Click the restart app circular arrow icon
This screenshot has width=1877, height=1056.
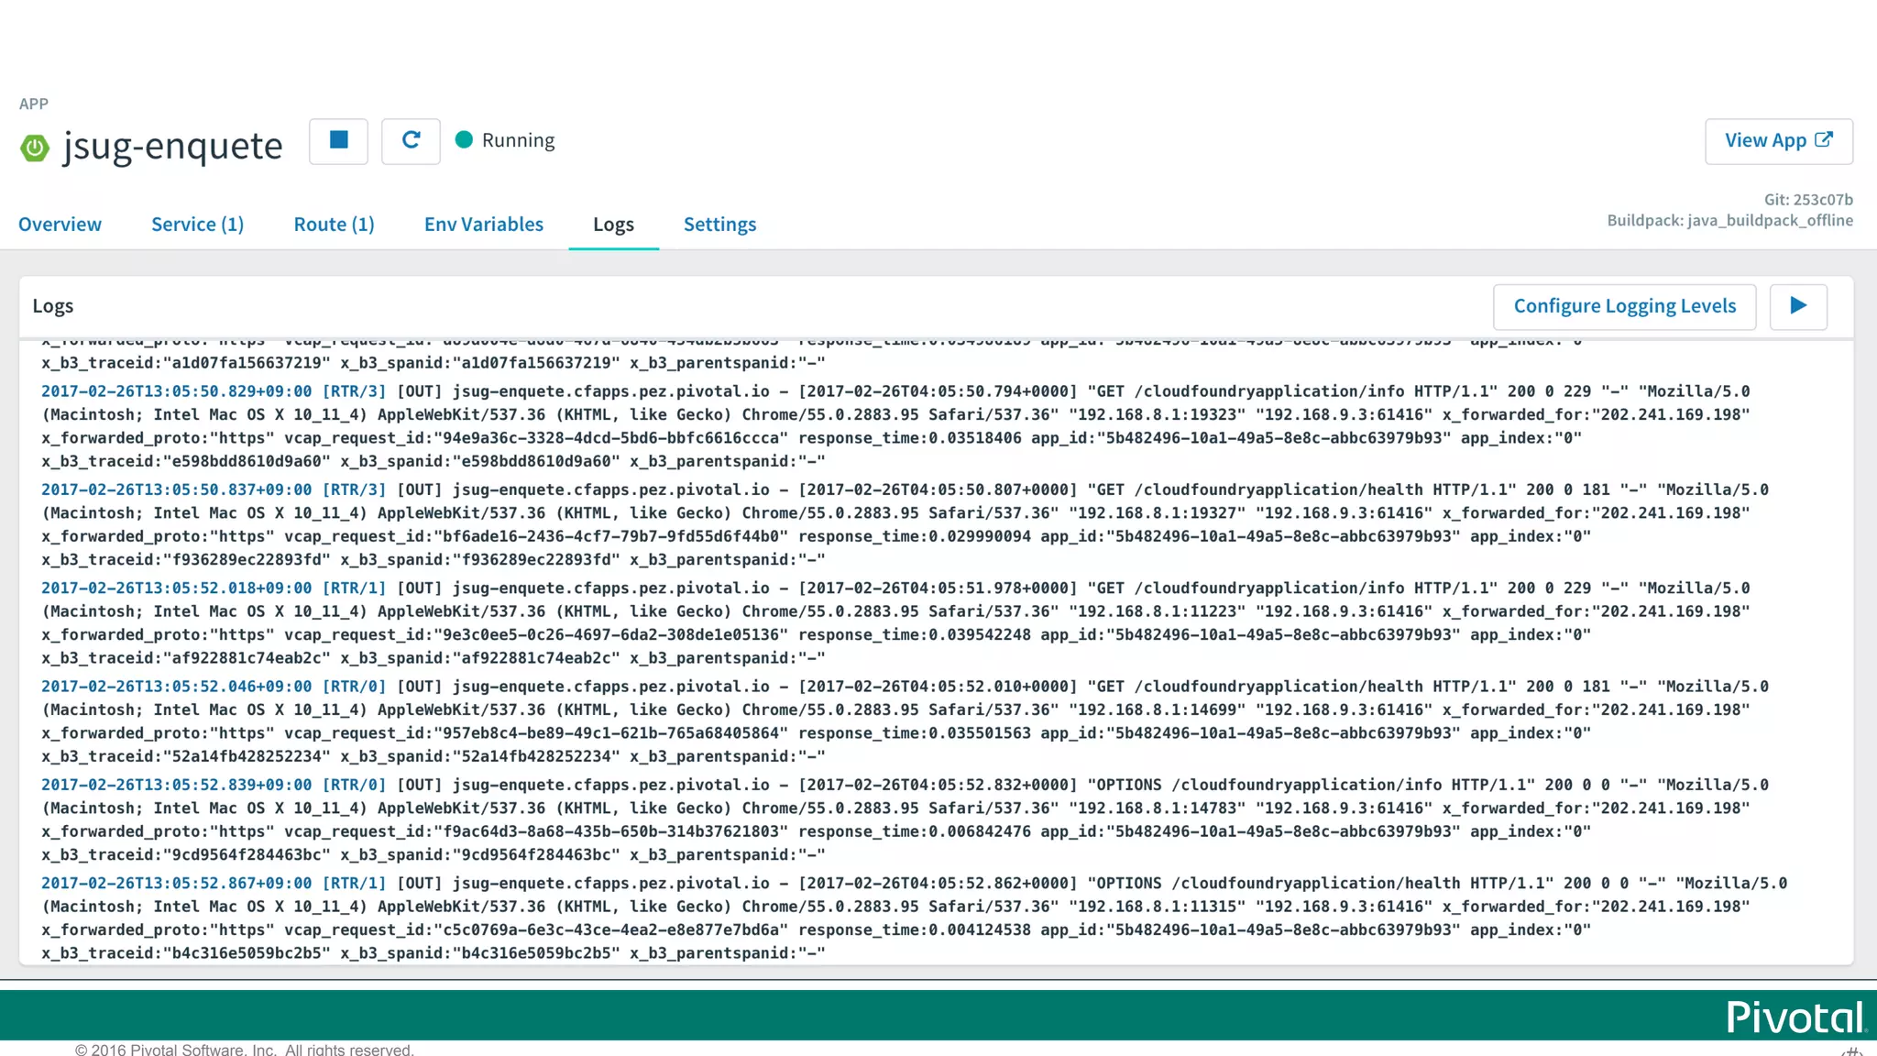[x=411, y=141]
